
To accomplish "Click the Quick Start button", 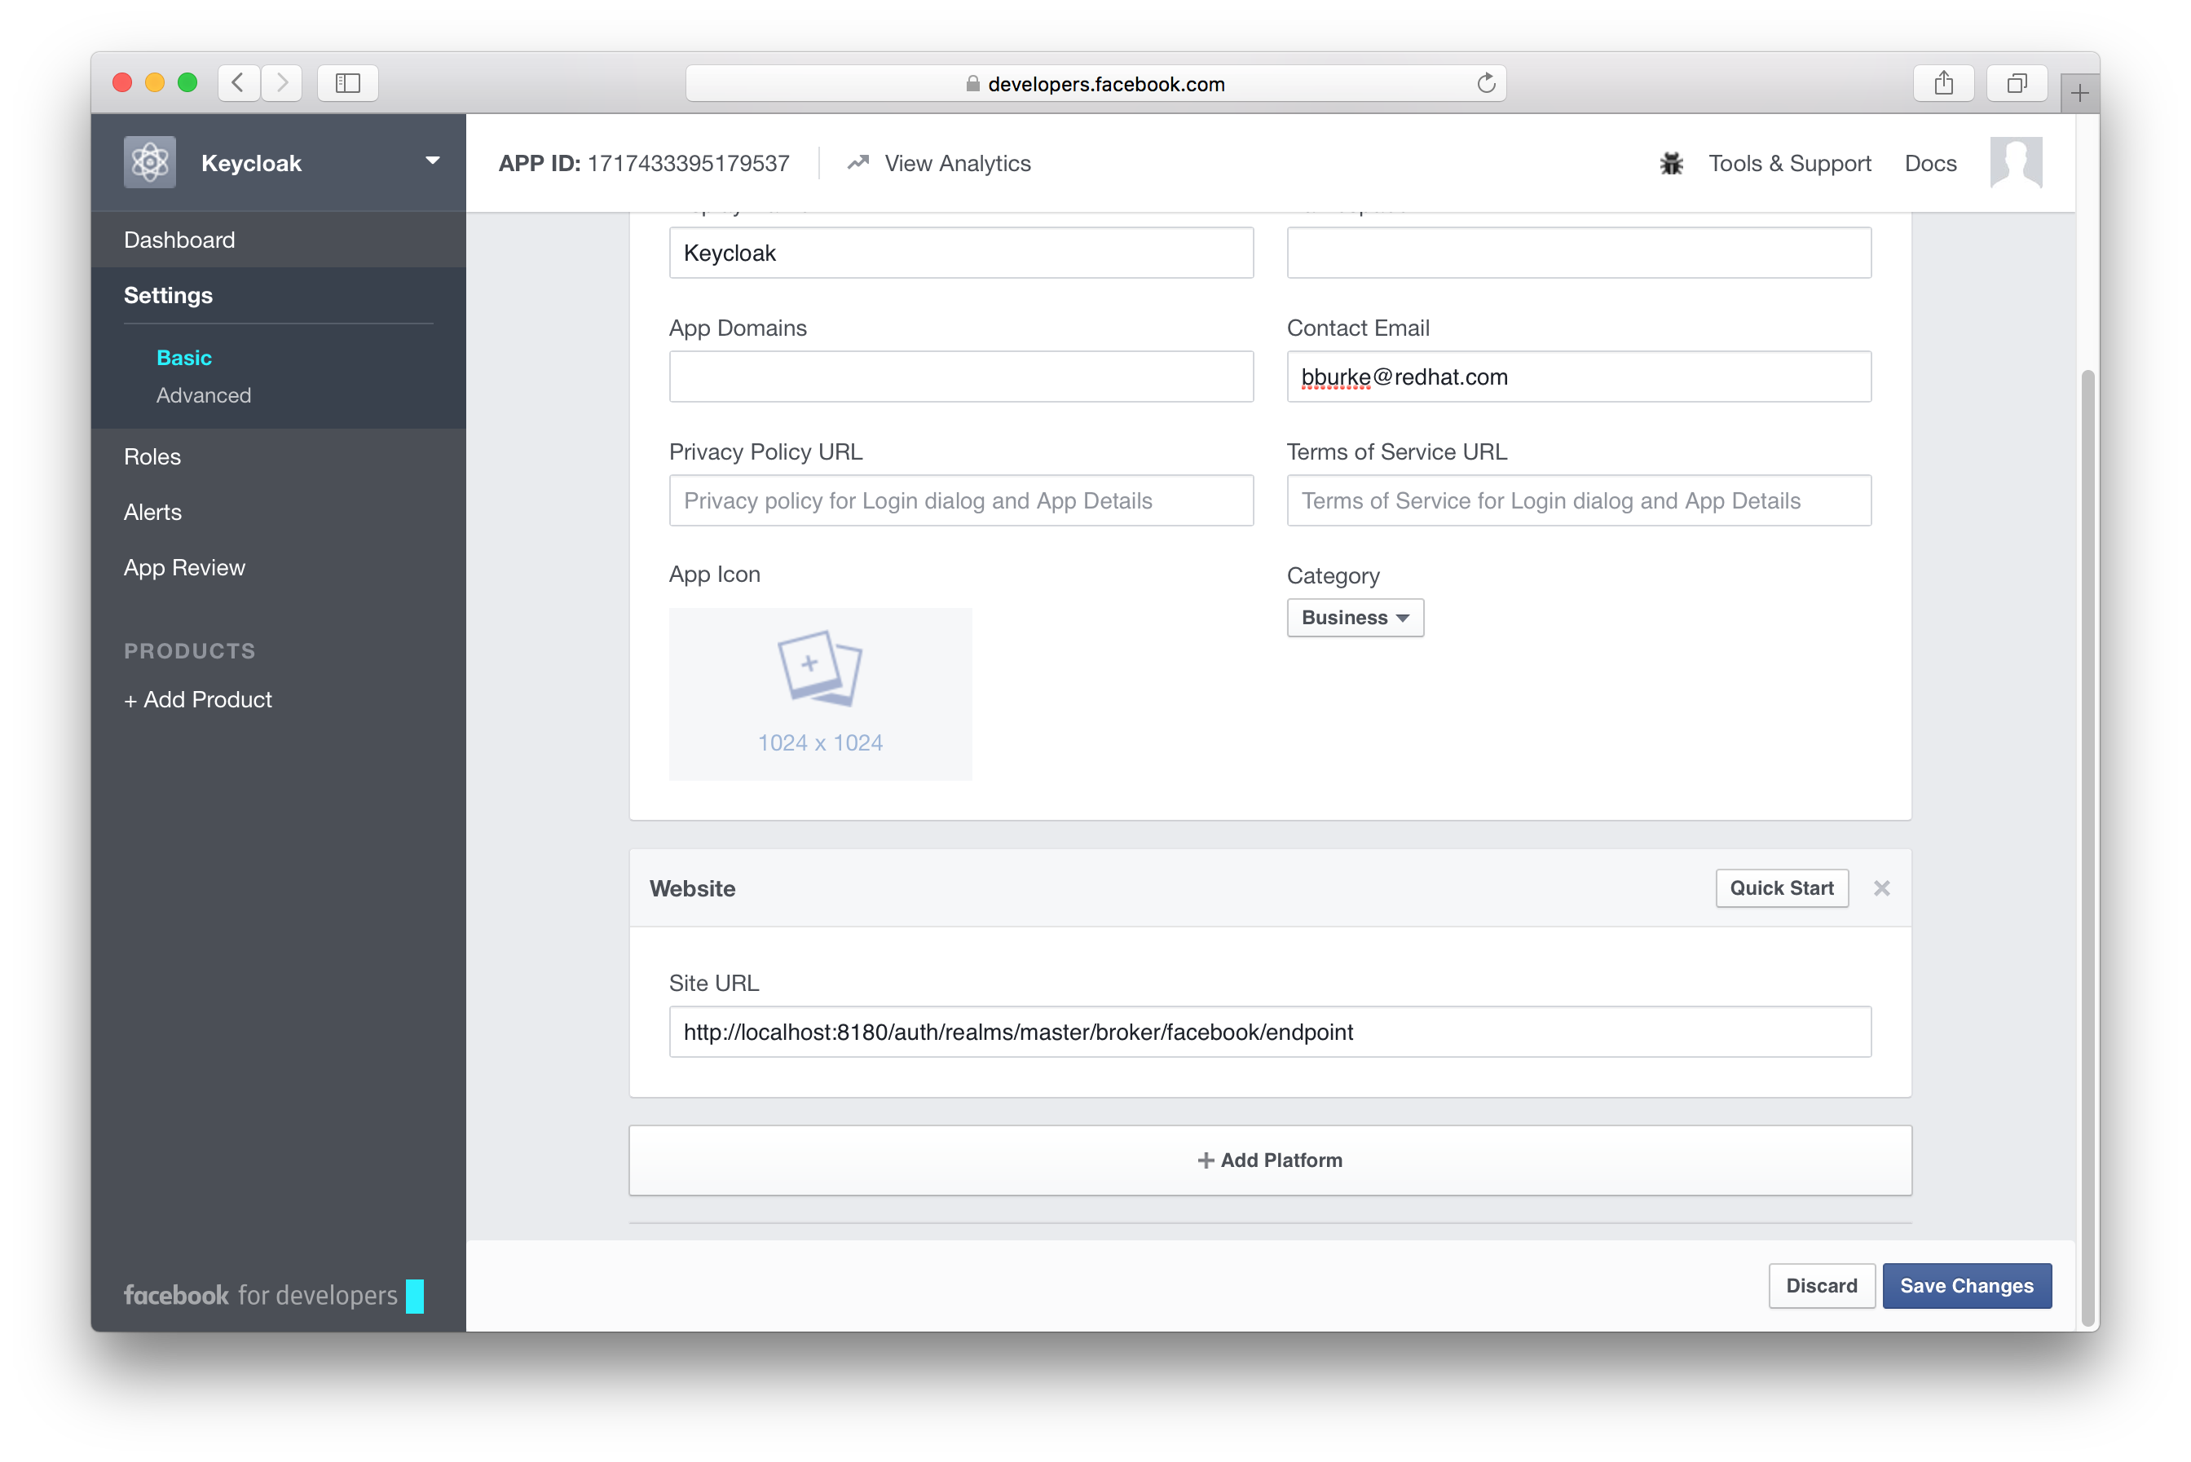I will (1782, 887).
